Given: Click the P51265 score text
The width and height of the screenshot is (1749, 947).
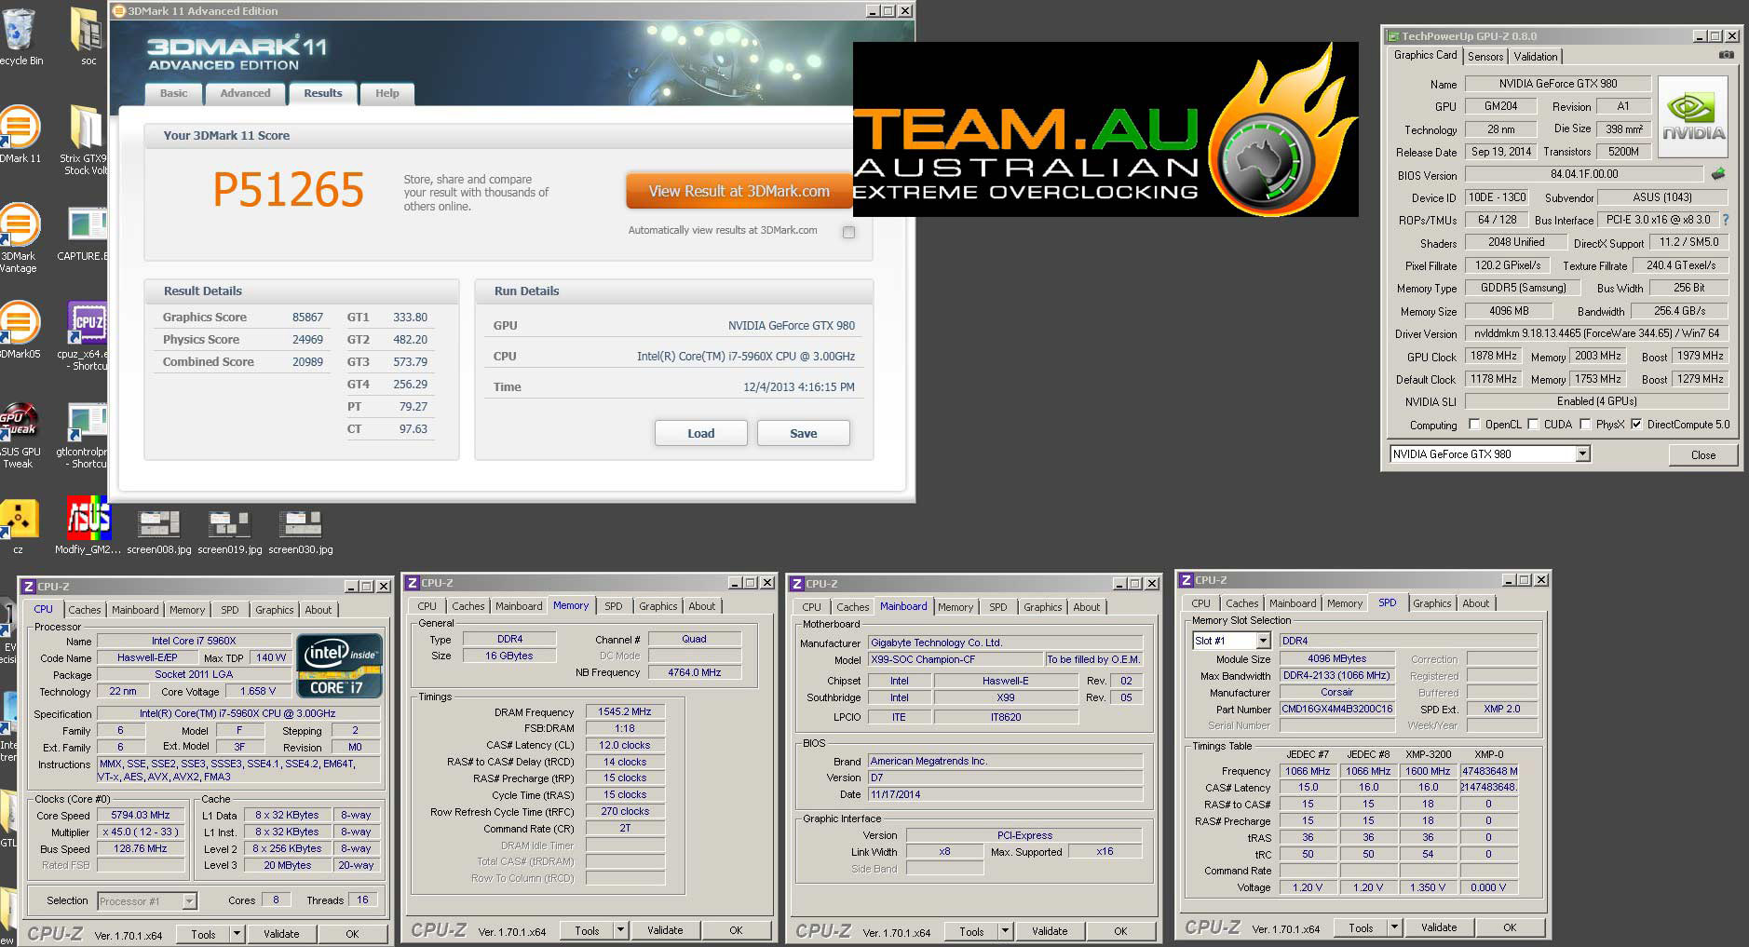Looking at the screenshot, I should 289,190.
